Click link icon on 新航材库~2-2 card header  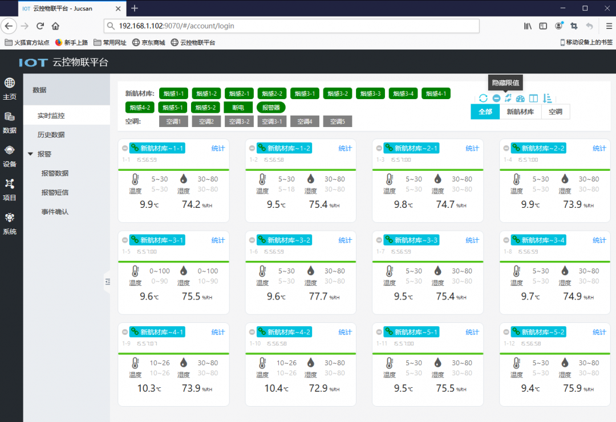(516, 148)
